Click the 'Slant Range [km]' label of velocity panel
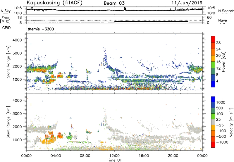The height and width of the screenshot is (162, 234). [8, 122]
